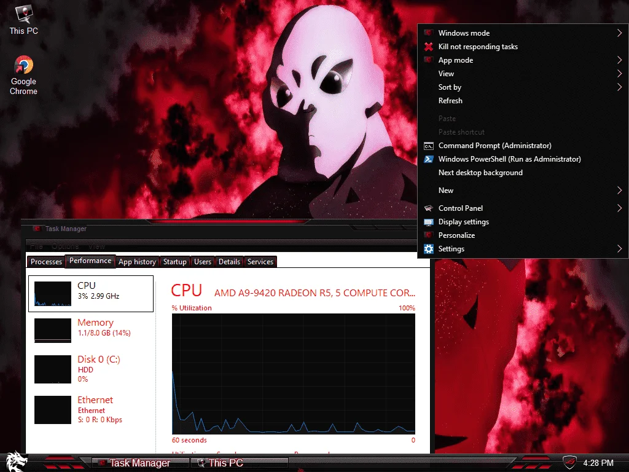Screen dimensions: 629x472
Task: Expand the New submenu arrow
Action: pyautogui.click(x=619, y=191)
